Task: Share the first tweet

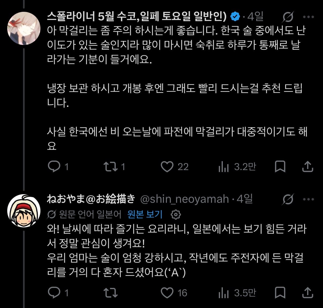Action: click(x=308, y=167)
